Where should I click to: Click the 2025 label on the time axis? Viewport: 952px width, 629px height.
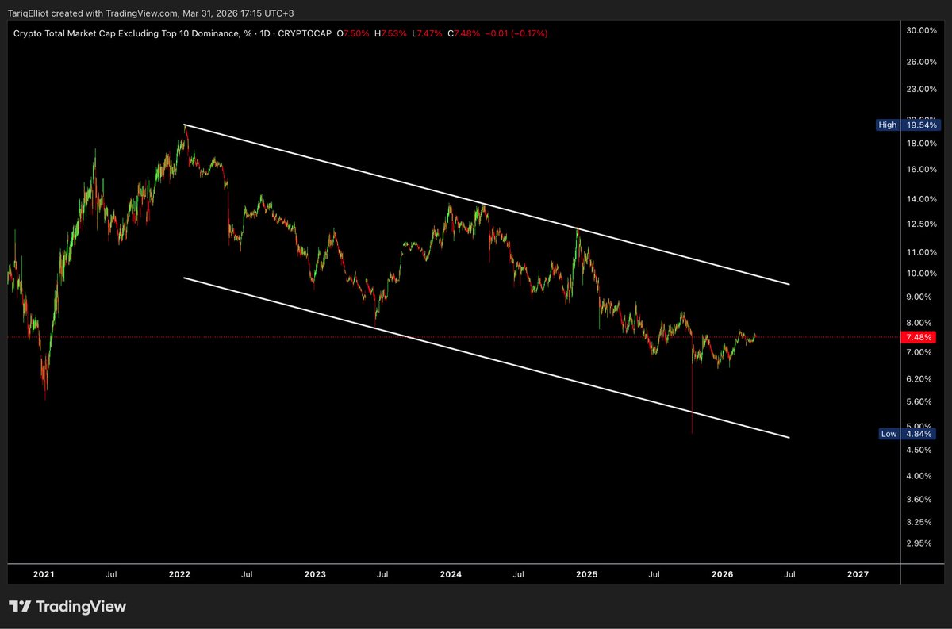(x=586, y=574)
